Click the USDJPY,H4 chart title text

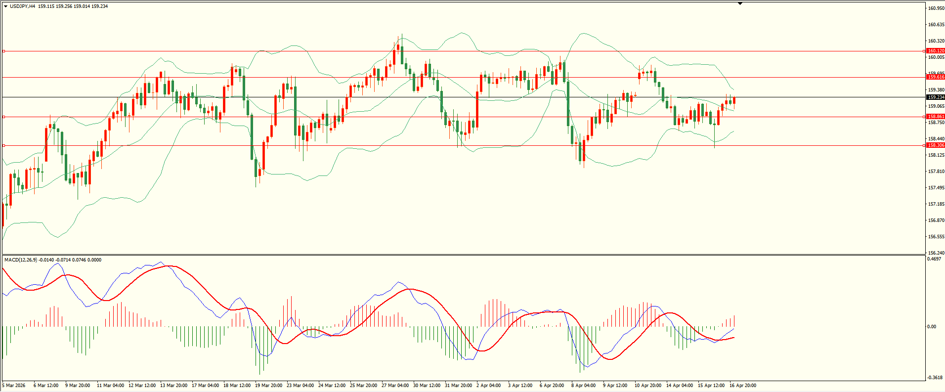[x=22, y=6]
